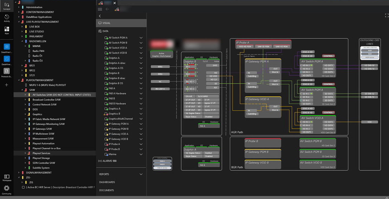This screenshot has width=389, height=199.
Task: Collapse the card panel with left chevron
Action: click(x=100, y=16)
